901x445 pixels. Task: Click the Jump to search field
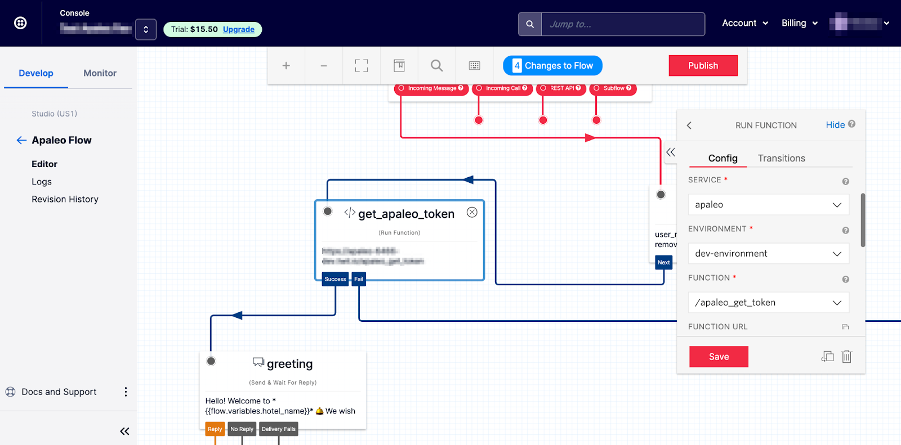point(623,24)
